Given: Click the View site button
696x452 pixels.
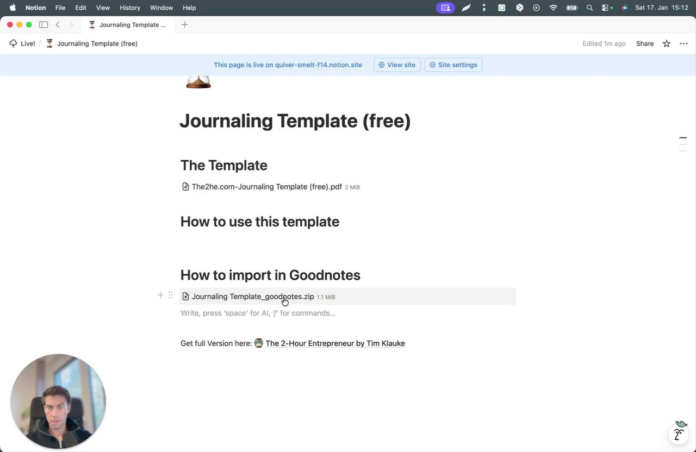Looking at the screenshot, I should (397, 65).
